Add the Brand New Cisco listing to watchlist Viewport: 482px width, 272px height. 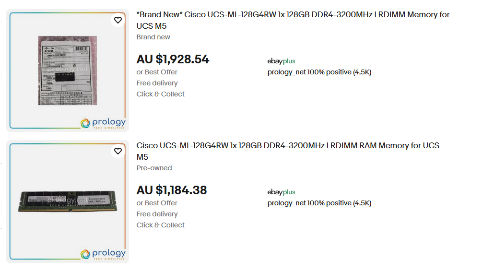[x=118, y=20]
